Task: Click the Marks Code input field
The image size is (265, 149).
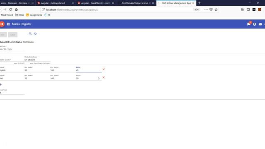Action: click(x=12, y=60)
